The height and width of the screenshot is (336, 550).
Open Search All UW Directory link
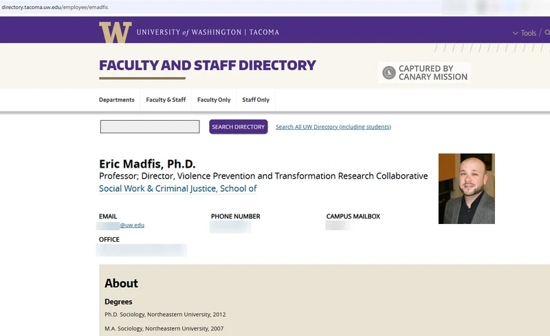pos(333,127)
